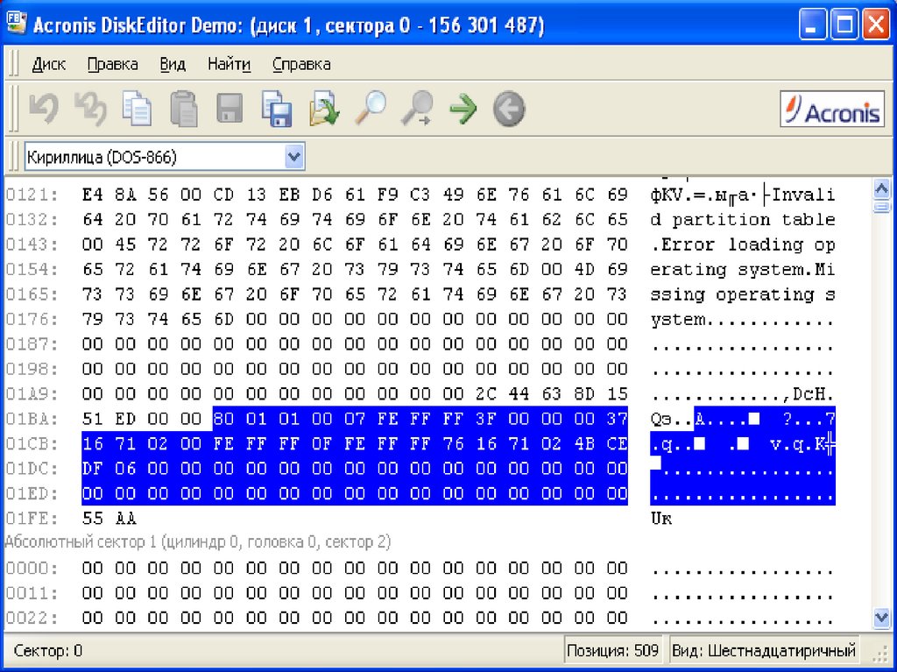
Task: Click hex byte 55 at offset 01FE
Action: (x=93, y=519)
